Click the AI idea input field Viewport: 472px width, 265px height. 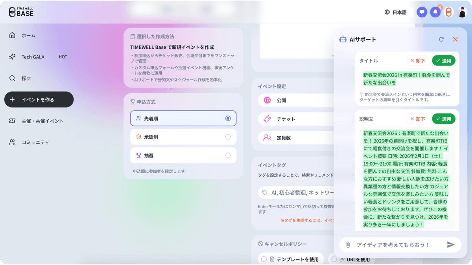393,245
